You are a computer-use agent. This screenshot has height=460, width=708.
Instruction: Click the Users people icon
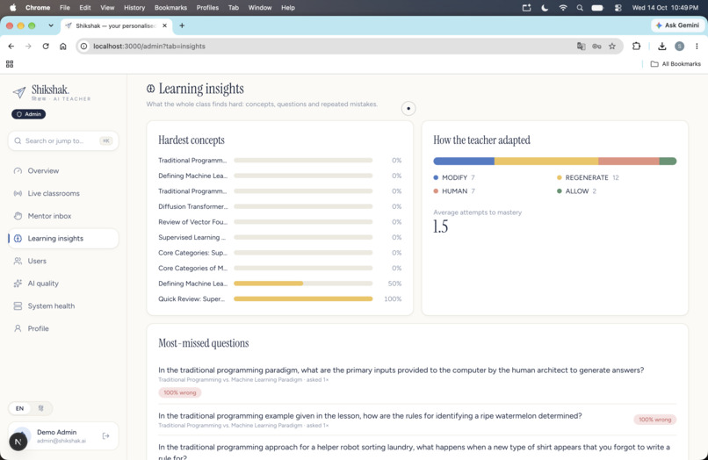[x=18, y=261]
